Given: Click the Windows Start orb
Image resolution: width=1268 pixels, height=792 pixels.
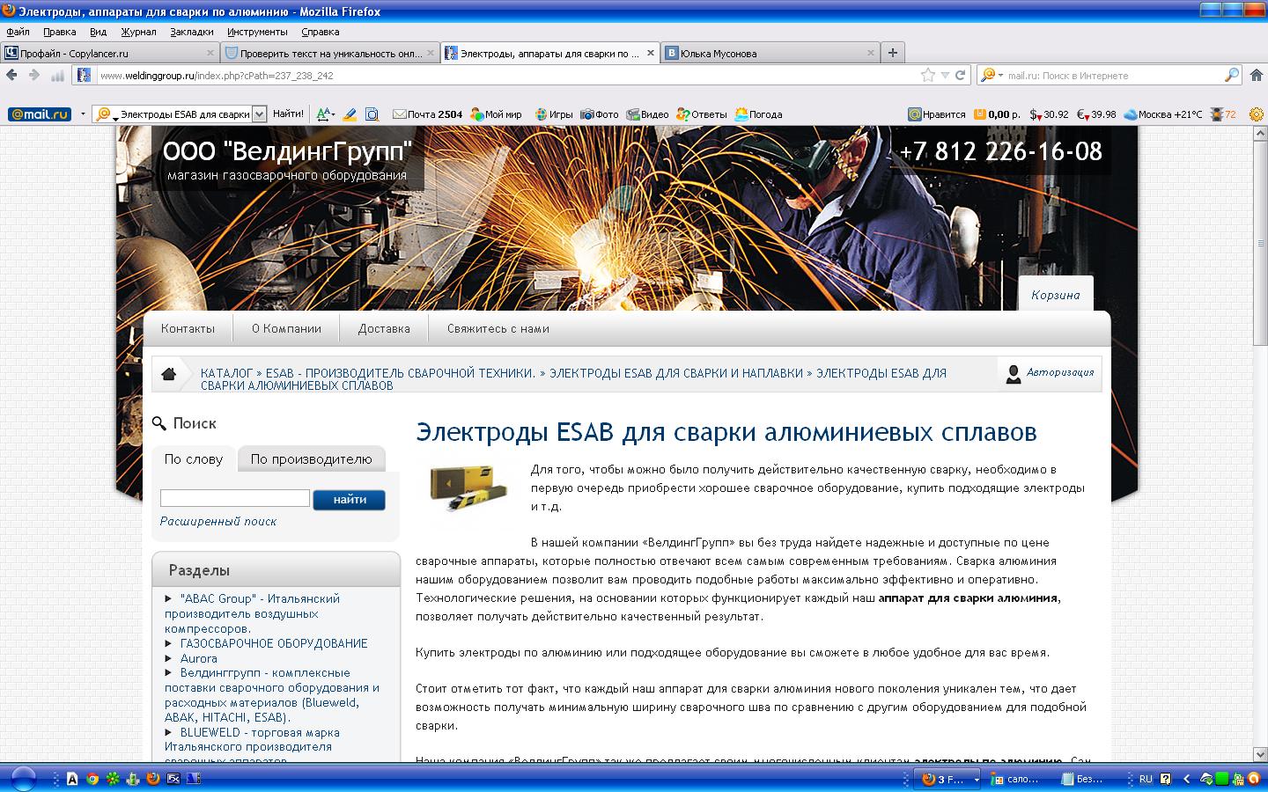Looking at the screenshot, I should coord(23,779).
